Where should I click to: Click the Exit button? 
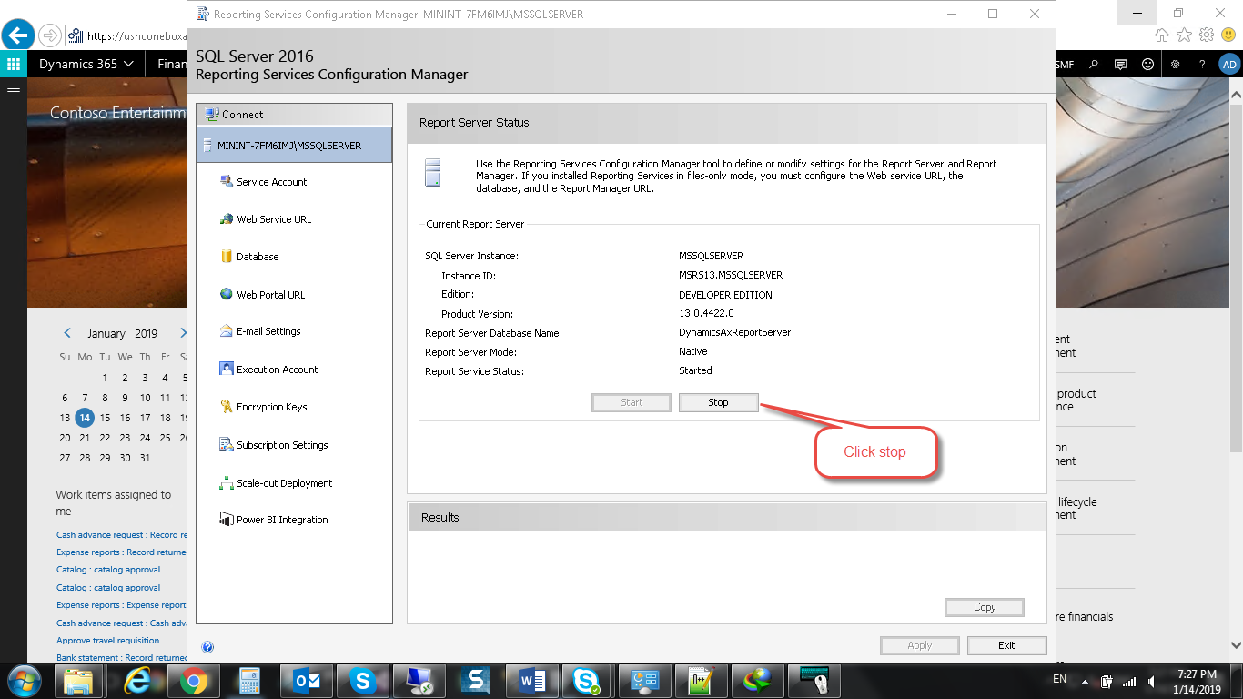tap(1006, 645)
